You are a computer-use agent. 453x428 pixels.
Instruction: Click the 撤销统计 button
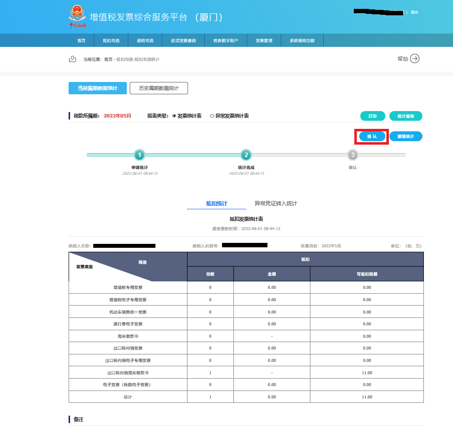click(406, 136)
